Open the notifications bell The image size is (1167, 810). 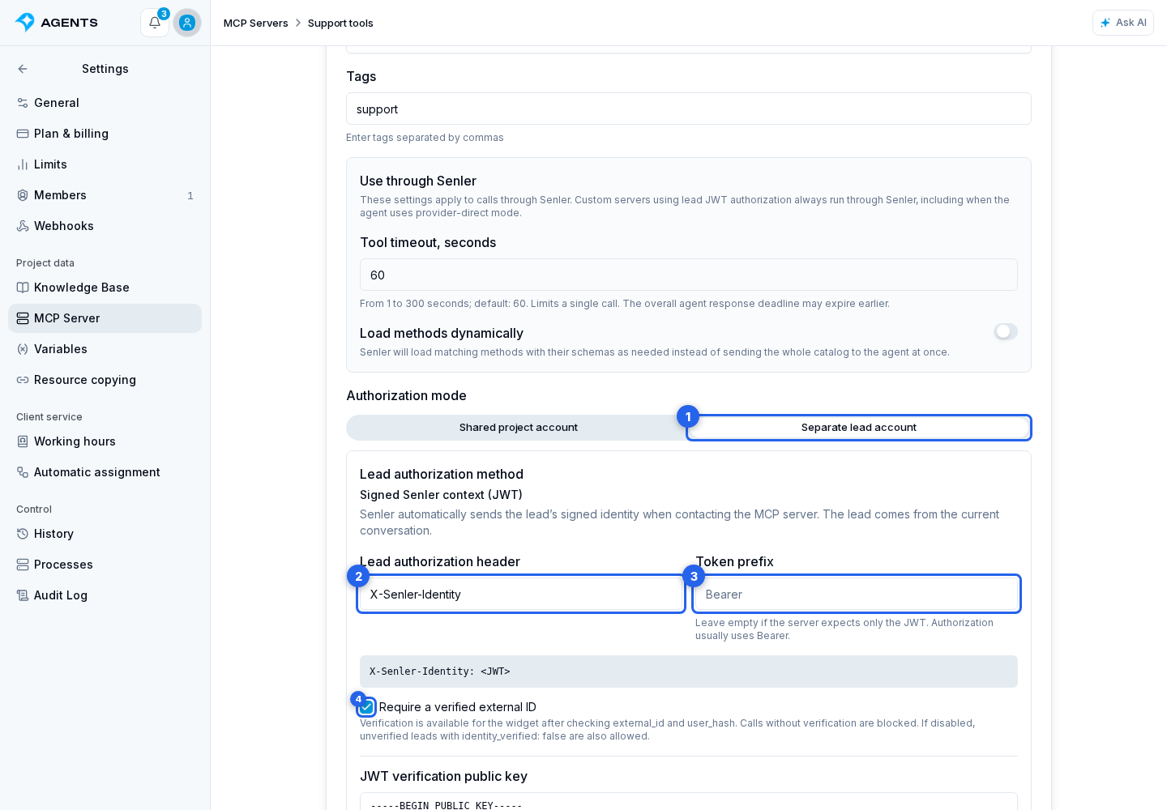tap(155, 23)
